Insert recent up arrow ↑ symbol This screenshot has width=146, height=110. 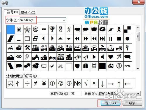(119, 84)
